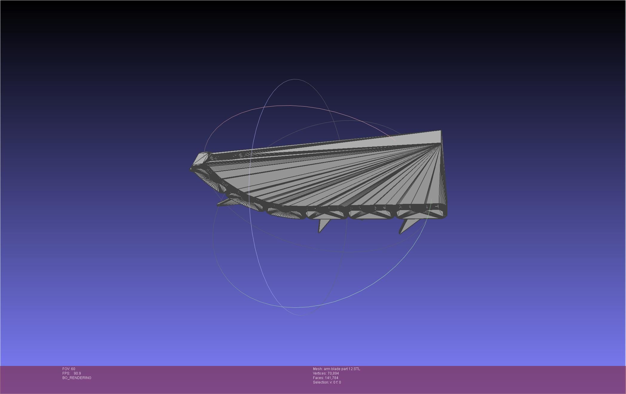The image size is (626, 394).
Task: Click the FPS 90.9 readout
Action: 72,373
